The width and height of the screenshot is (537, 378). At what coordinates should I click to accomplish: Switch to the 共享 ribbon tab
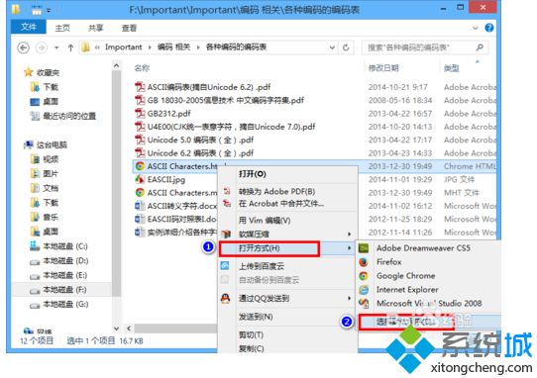[96, 28]
